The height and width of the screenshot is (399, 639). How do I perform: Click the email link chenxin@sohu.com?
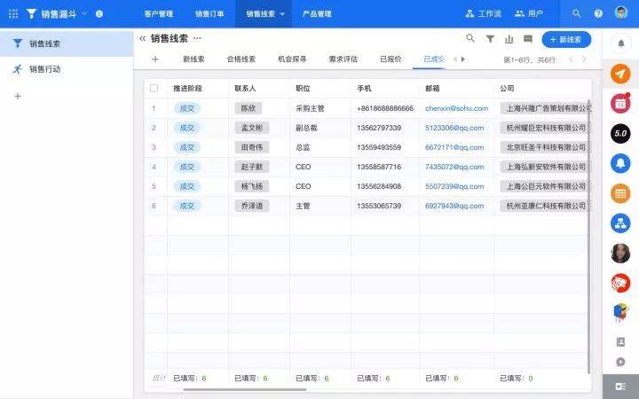pyautogui.click(x=456, y=108)
